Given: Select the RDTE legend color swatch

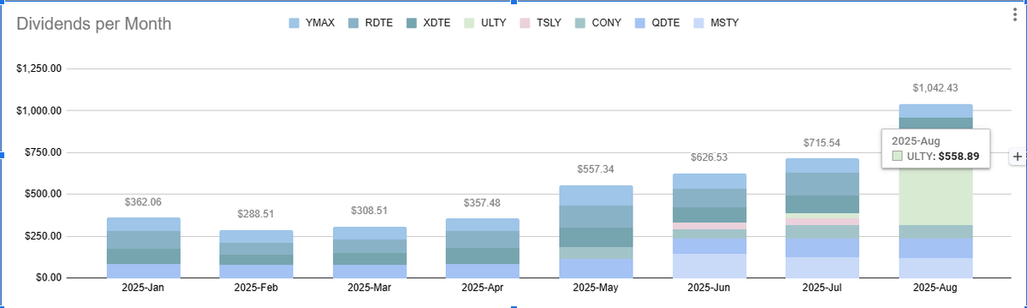Looking at the screenshot, I should (354, 23).
